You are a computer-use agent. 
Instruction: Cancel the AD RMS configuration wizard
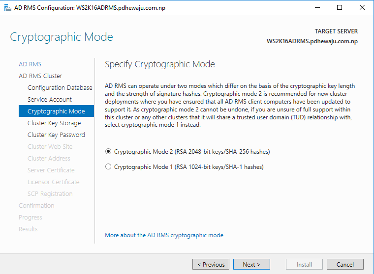(345, 264)
